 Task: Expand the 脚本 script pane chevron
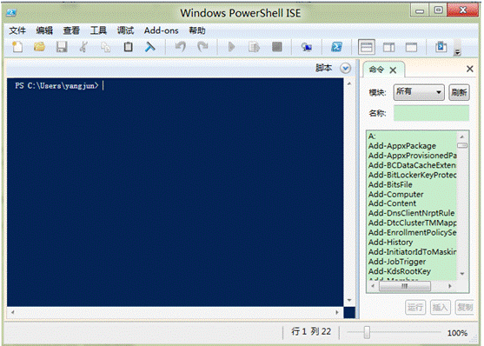346,68
